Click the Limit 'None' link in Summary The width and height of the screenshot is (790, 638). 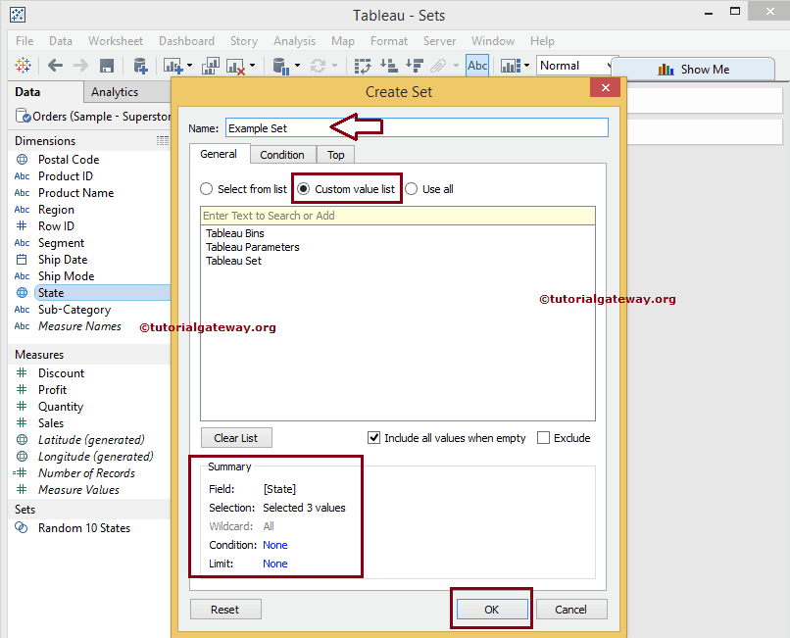tap(275, 564)
